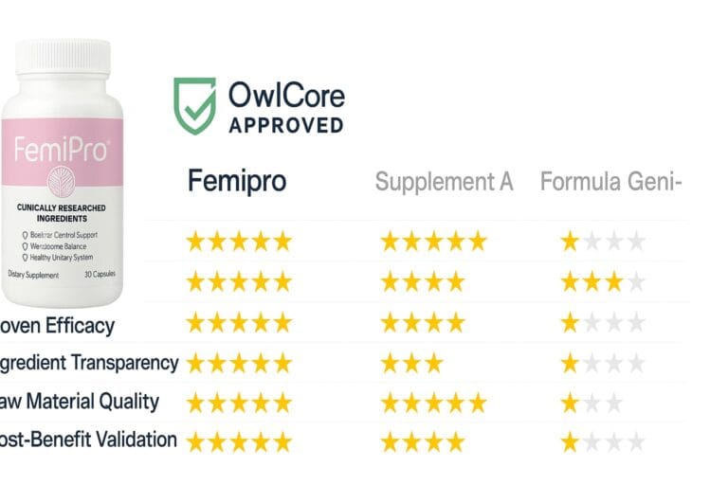This screenshot has height=485, width=728.
Task: Click Supplement A's first star in Raw Material Quality
Action: [391, 403]
